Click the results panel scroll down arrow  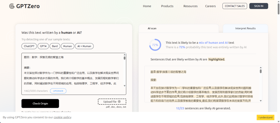pyautogui.click(x=261, y=101)
